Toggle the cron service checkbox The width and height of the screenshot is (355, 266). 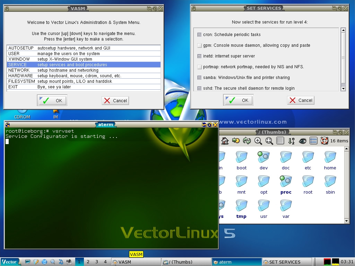point(199,35)
